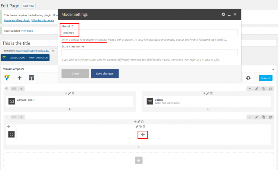
Task: Switch to Frontend Editor
Action: coord(38,58)
